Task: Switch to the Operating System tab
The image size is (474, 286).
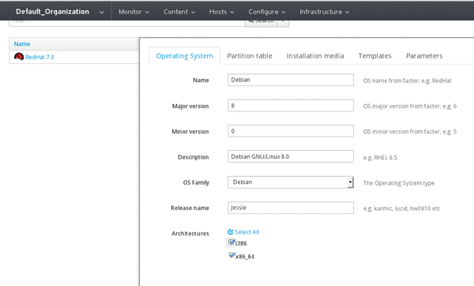Action: (x=184, y=56)
